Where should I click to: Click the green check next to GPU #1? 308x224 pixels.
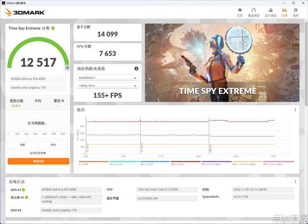point(23,190)
